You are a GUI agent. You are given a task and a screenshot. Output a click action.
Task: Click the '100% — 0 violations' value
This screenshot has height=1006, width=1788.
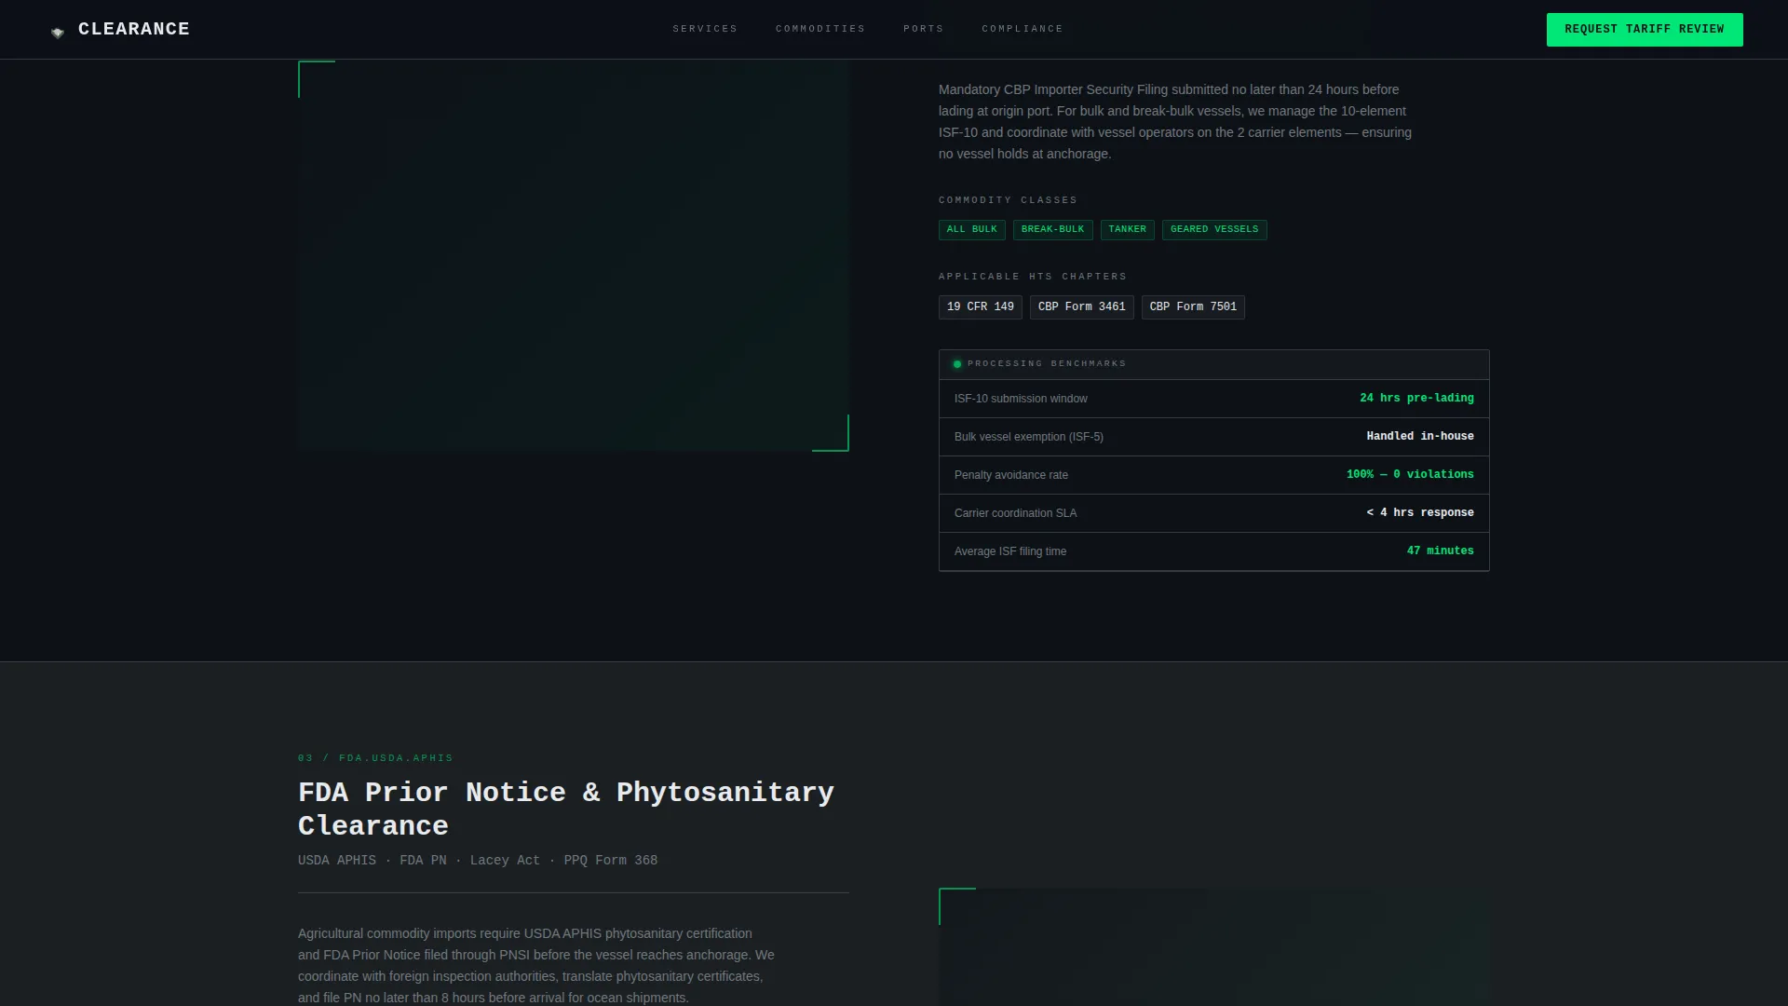click(1410, 475)
